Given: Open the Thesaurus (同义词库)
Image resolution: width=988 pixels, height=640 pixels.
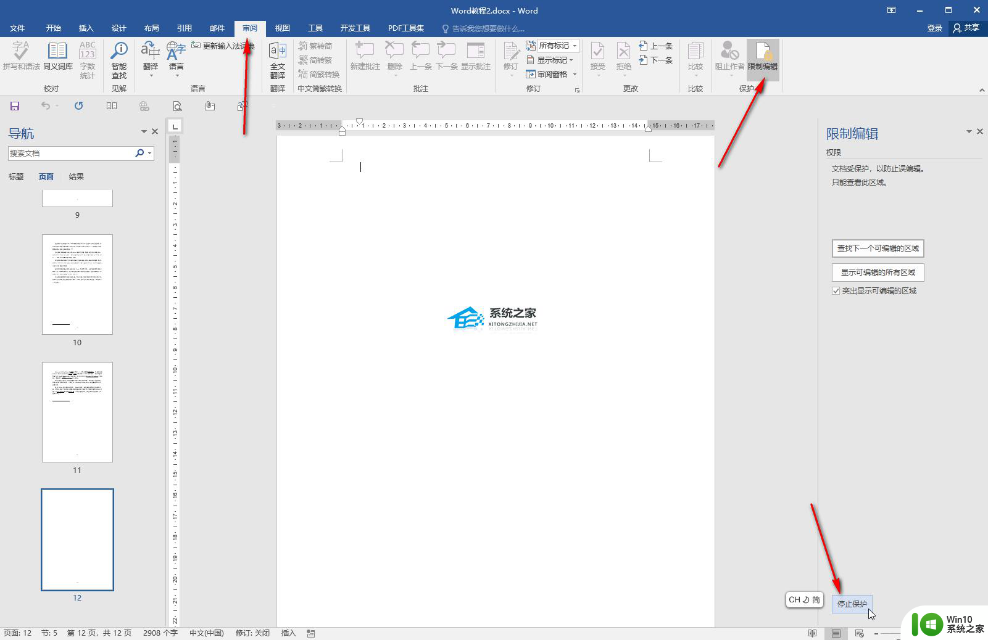Looking at the screenshot, I should click(58, 56).
